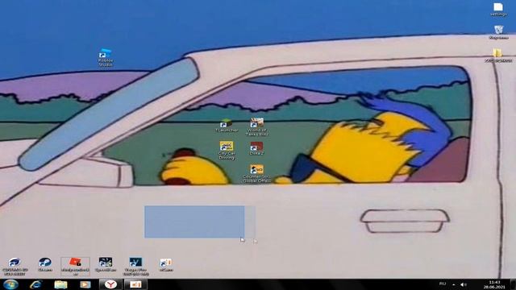Viewport: 516px width, 290px height.
Task: Open the Roblox Studio desktop shortcut
Action: [106, 58]
